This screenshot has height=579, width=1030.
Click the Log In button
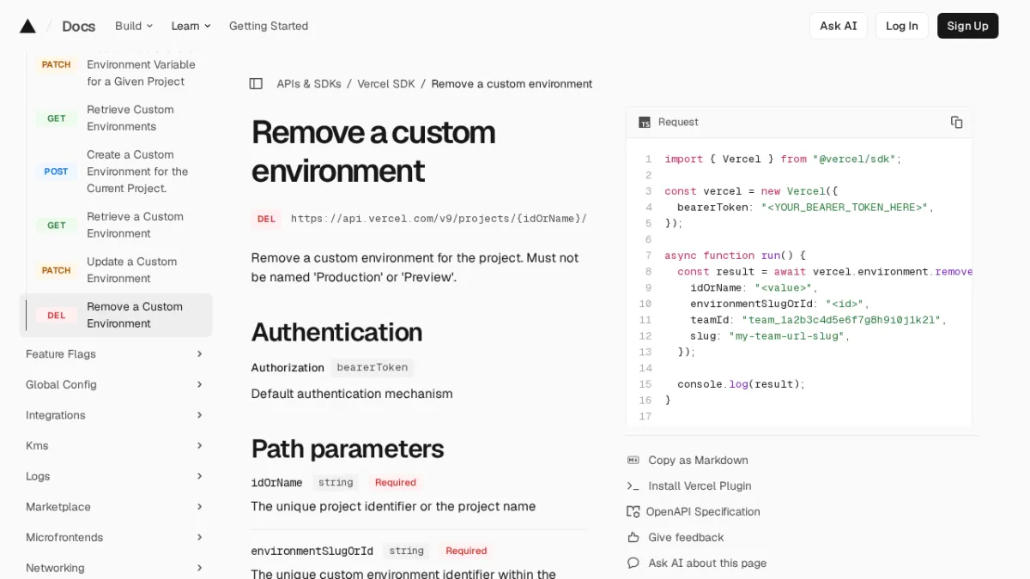click(x=902, y=26)
